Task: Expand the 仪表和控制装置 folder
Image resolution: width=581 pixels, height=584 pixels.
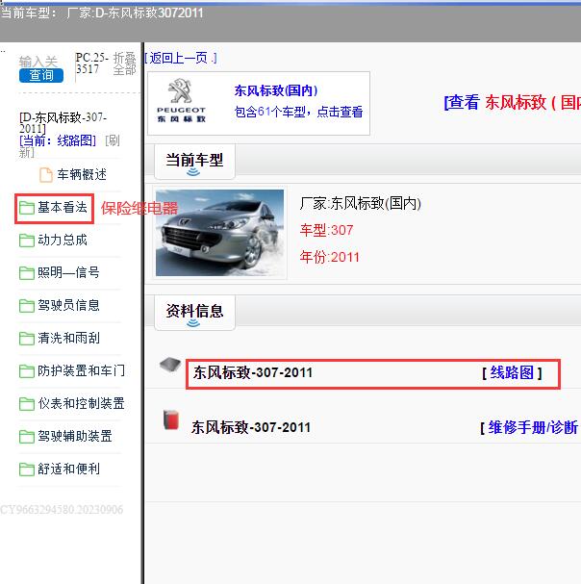Action: pos(81,403)
